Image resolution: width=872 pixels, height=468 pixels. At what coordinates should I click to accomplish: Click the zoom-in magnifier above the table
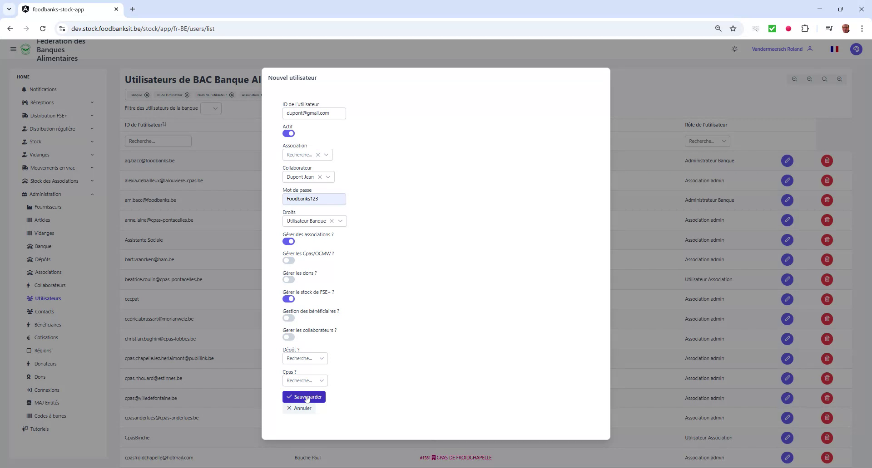click(839, 79)
